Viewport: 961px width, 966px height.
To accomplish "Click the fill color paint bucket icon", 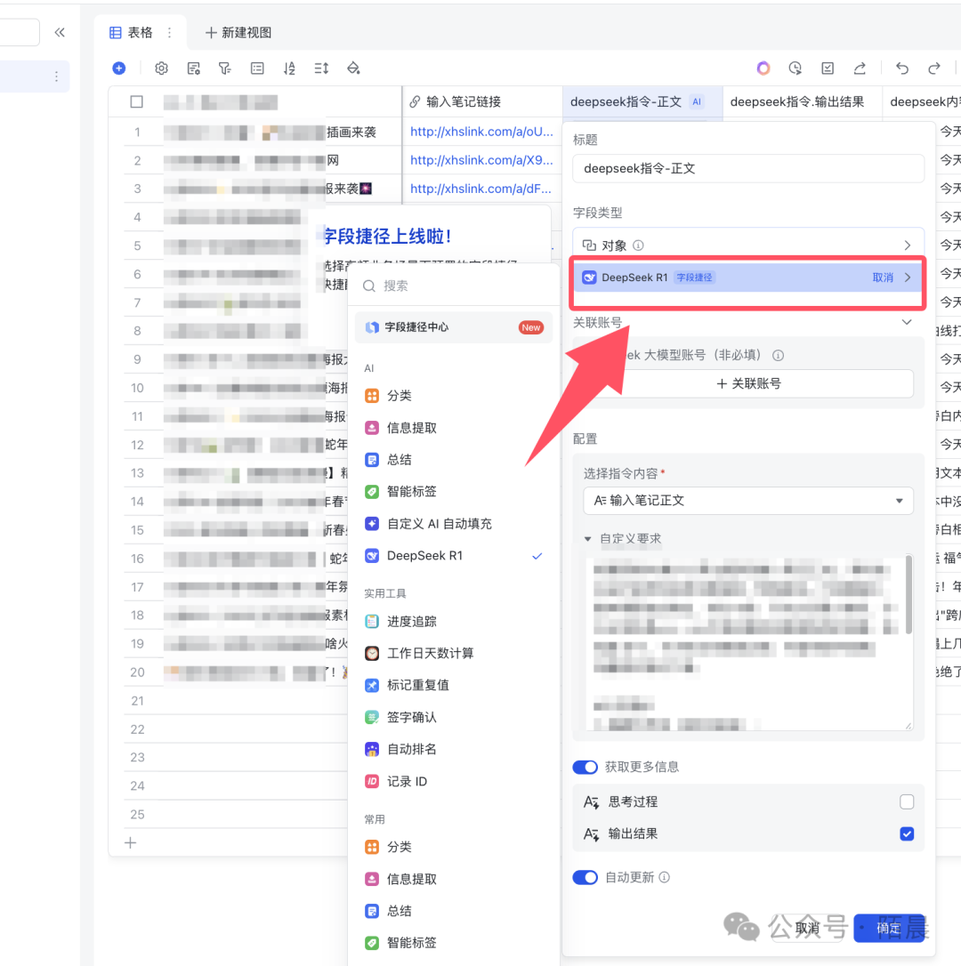I will 353,68.
